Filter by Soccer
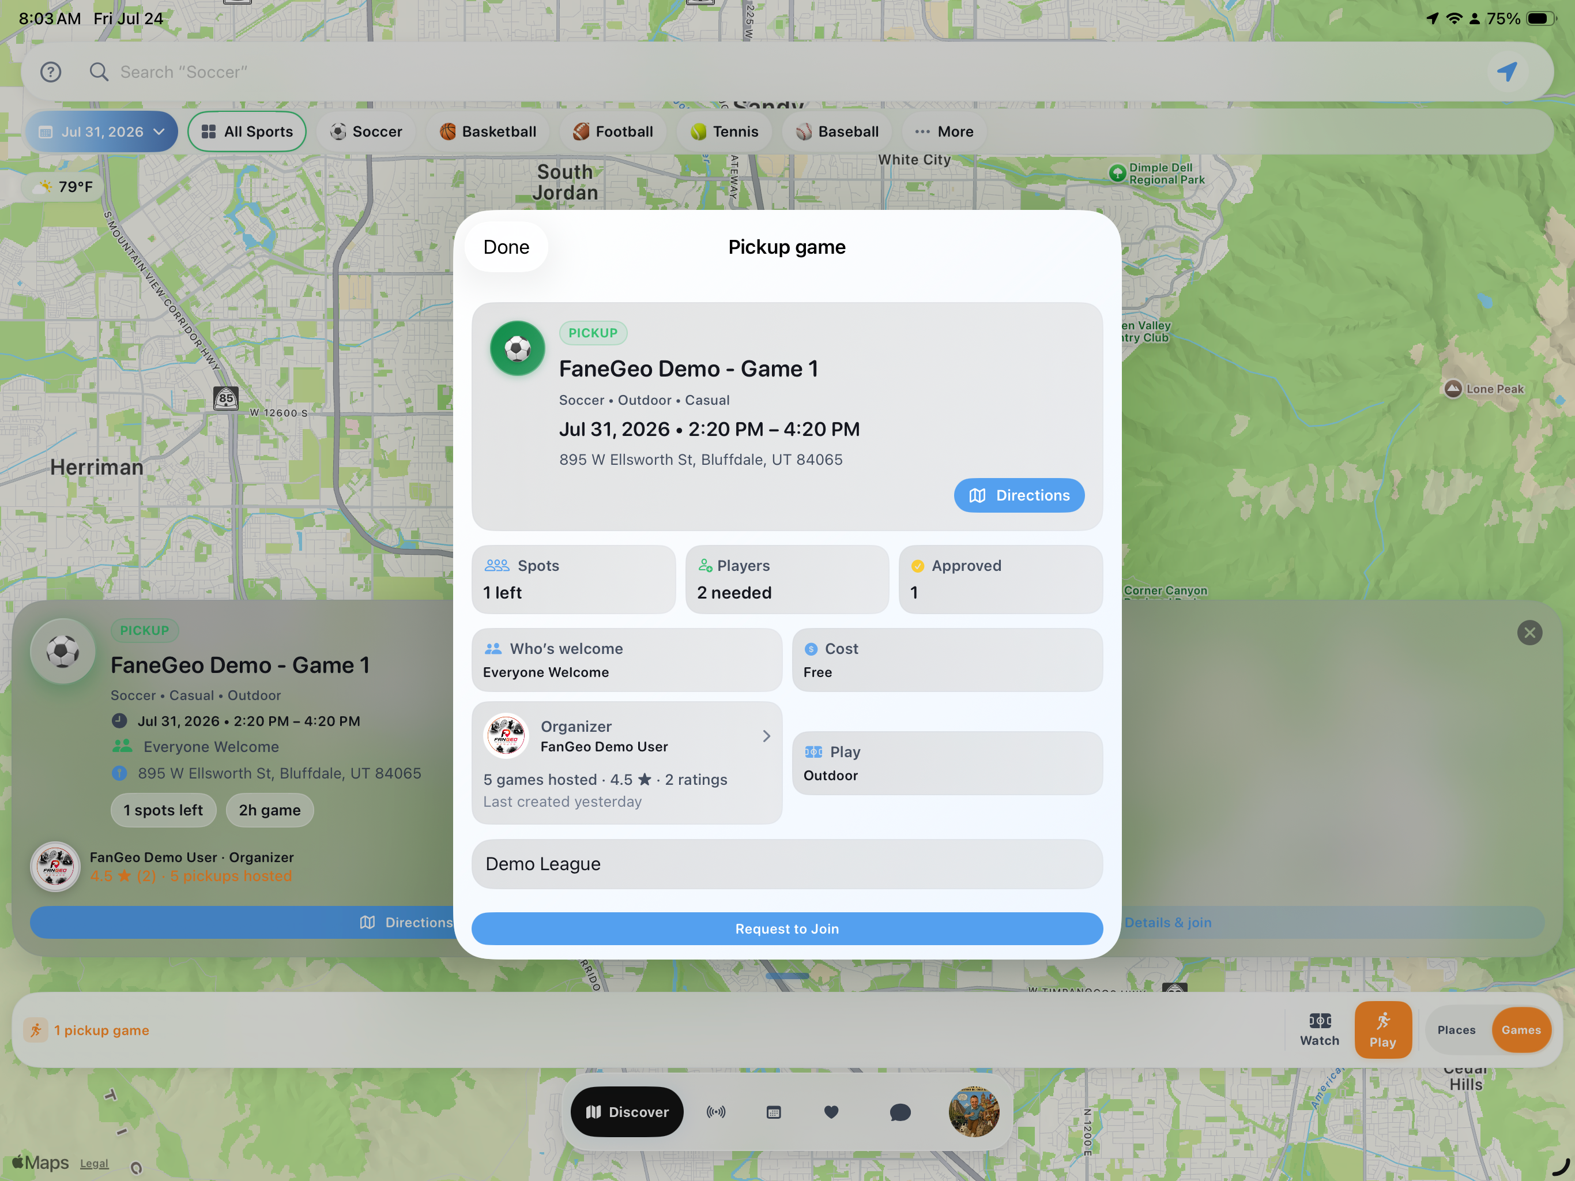 [x=366, y=132]
